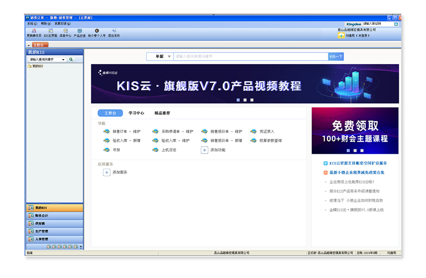Click the 更换操作员 toolbar icon
This screenshot has width=426, height=278.
[34, 31]
